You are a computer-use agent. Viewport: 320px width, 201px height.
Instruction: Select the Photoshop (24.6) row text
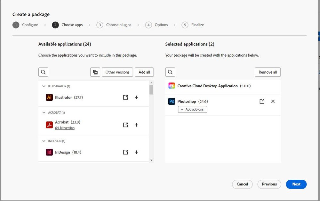[x=193, y=101]
